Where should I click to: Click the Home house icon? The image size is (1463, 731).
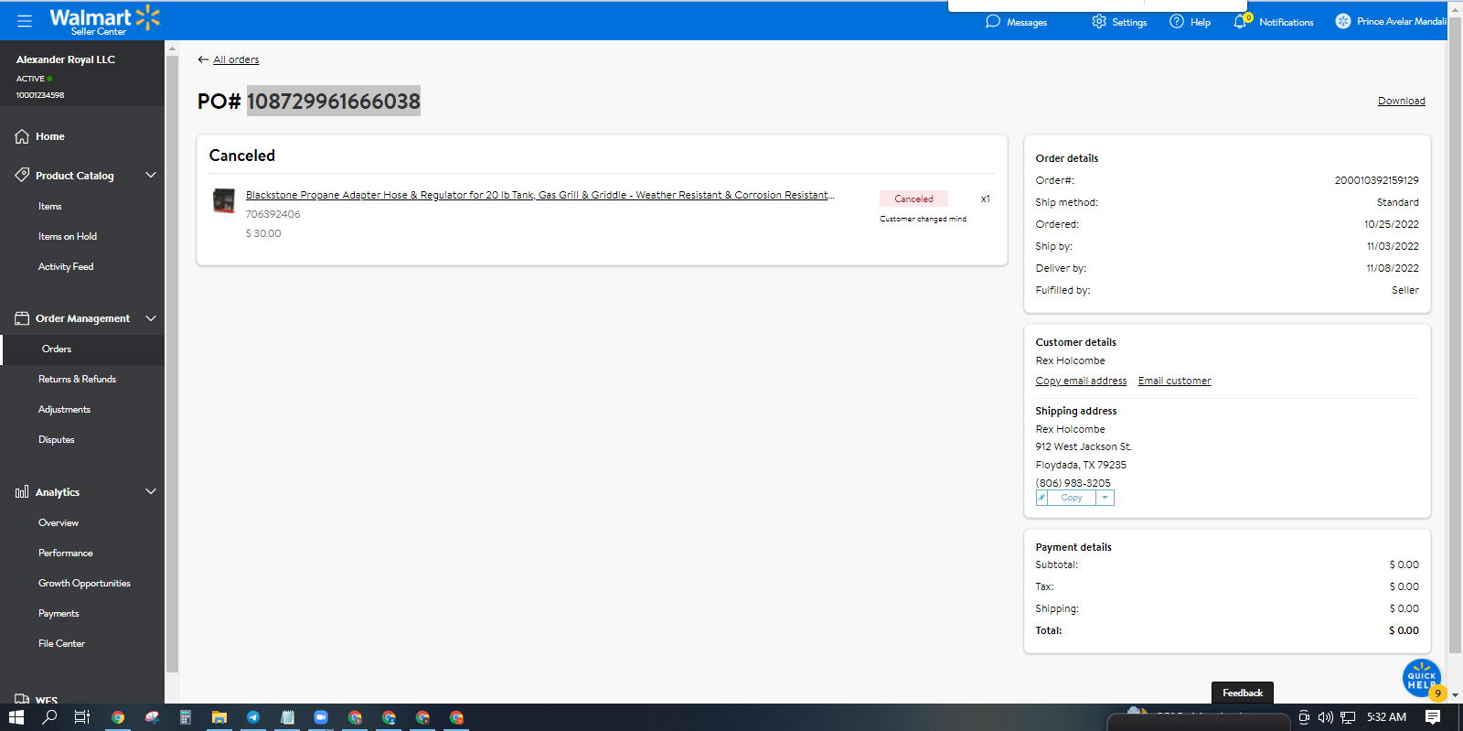(x=22, y=136)
